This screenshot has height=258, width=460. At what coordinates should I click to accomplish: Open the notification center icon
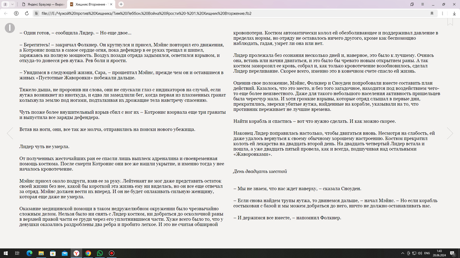(x=453, y=253)
